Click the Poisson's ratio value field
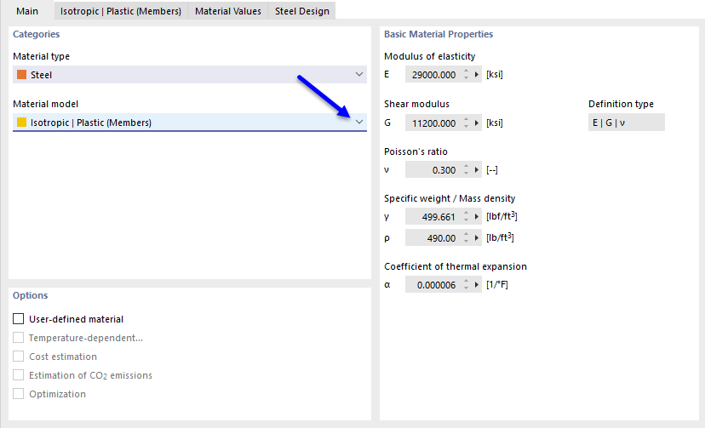 433,170
